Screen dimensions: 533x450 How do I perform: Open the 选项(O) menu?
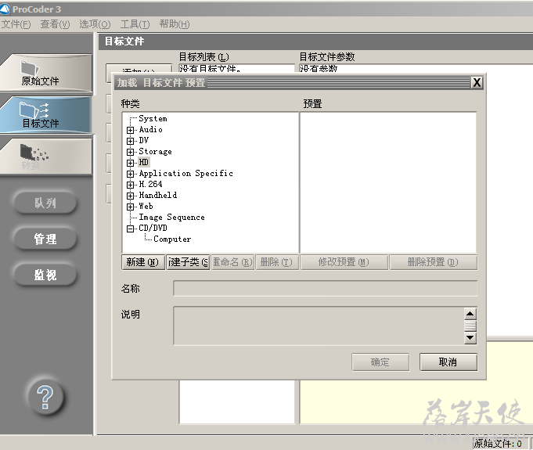pos(95,24)
